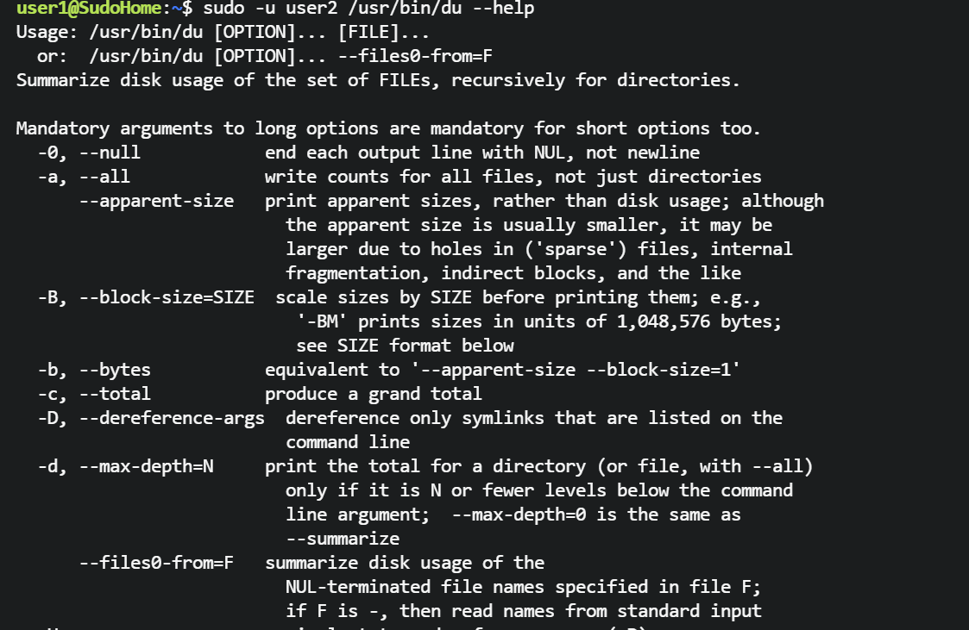969x630 pixels.
Task: Click the '--all' option in the options list
Action: click(104, 178)
